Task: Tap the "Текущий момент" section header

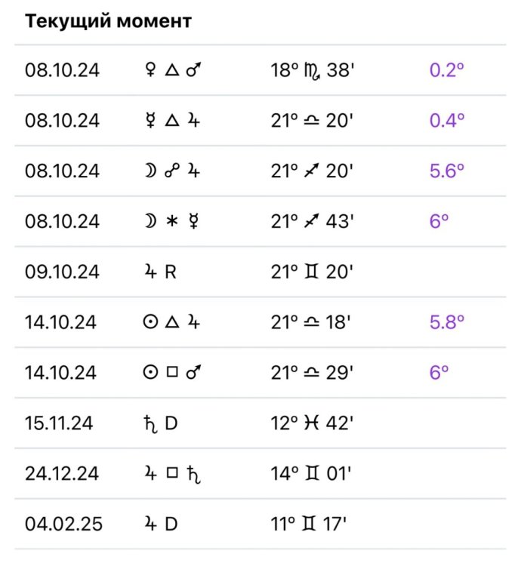Action: (108, 21)
